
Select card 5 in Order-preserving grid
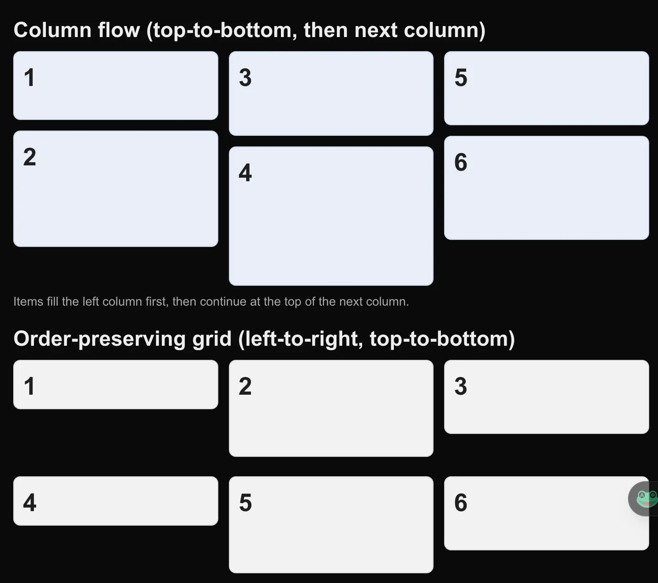331,524
